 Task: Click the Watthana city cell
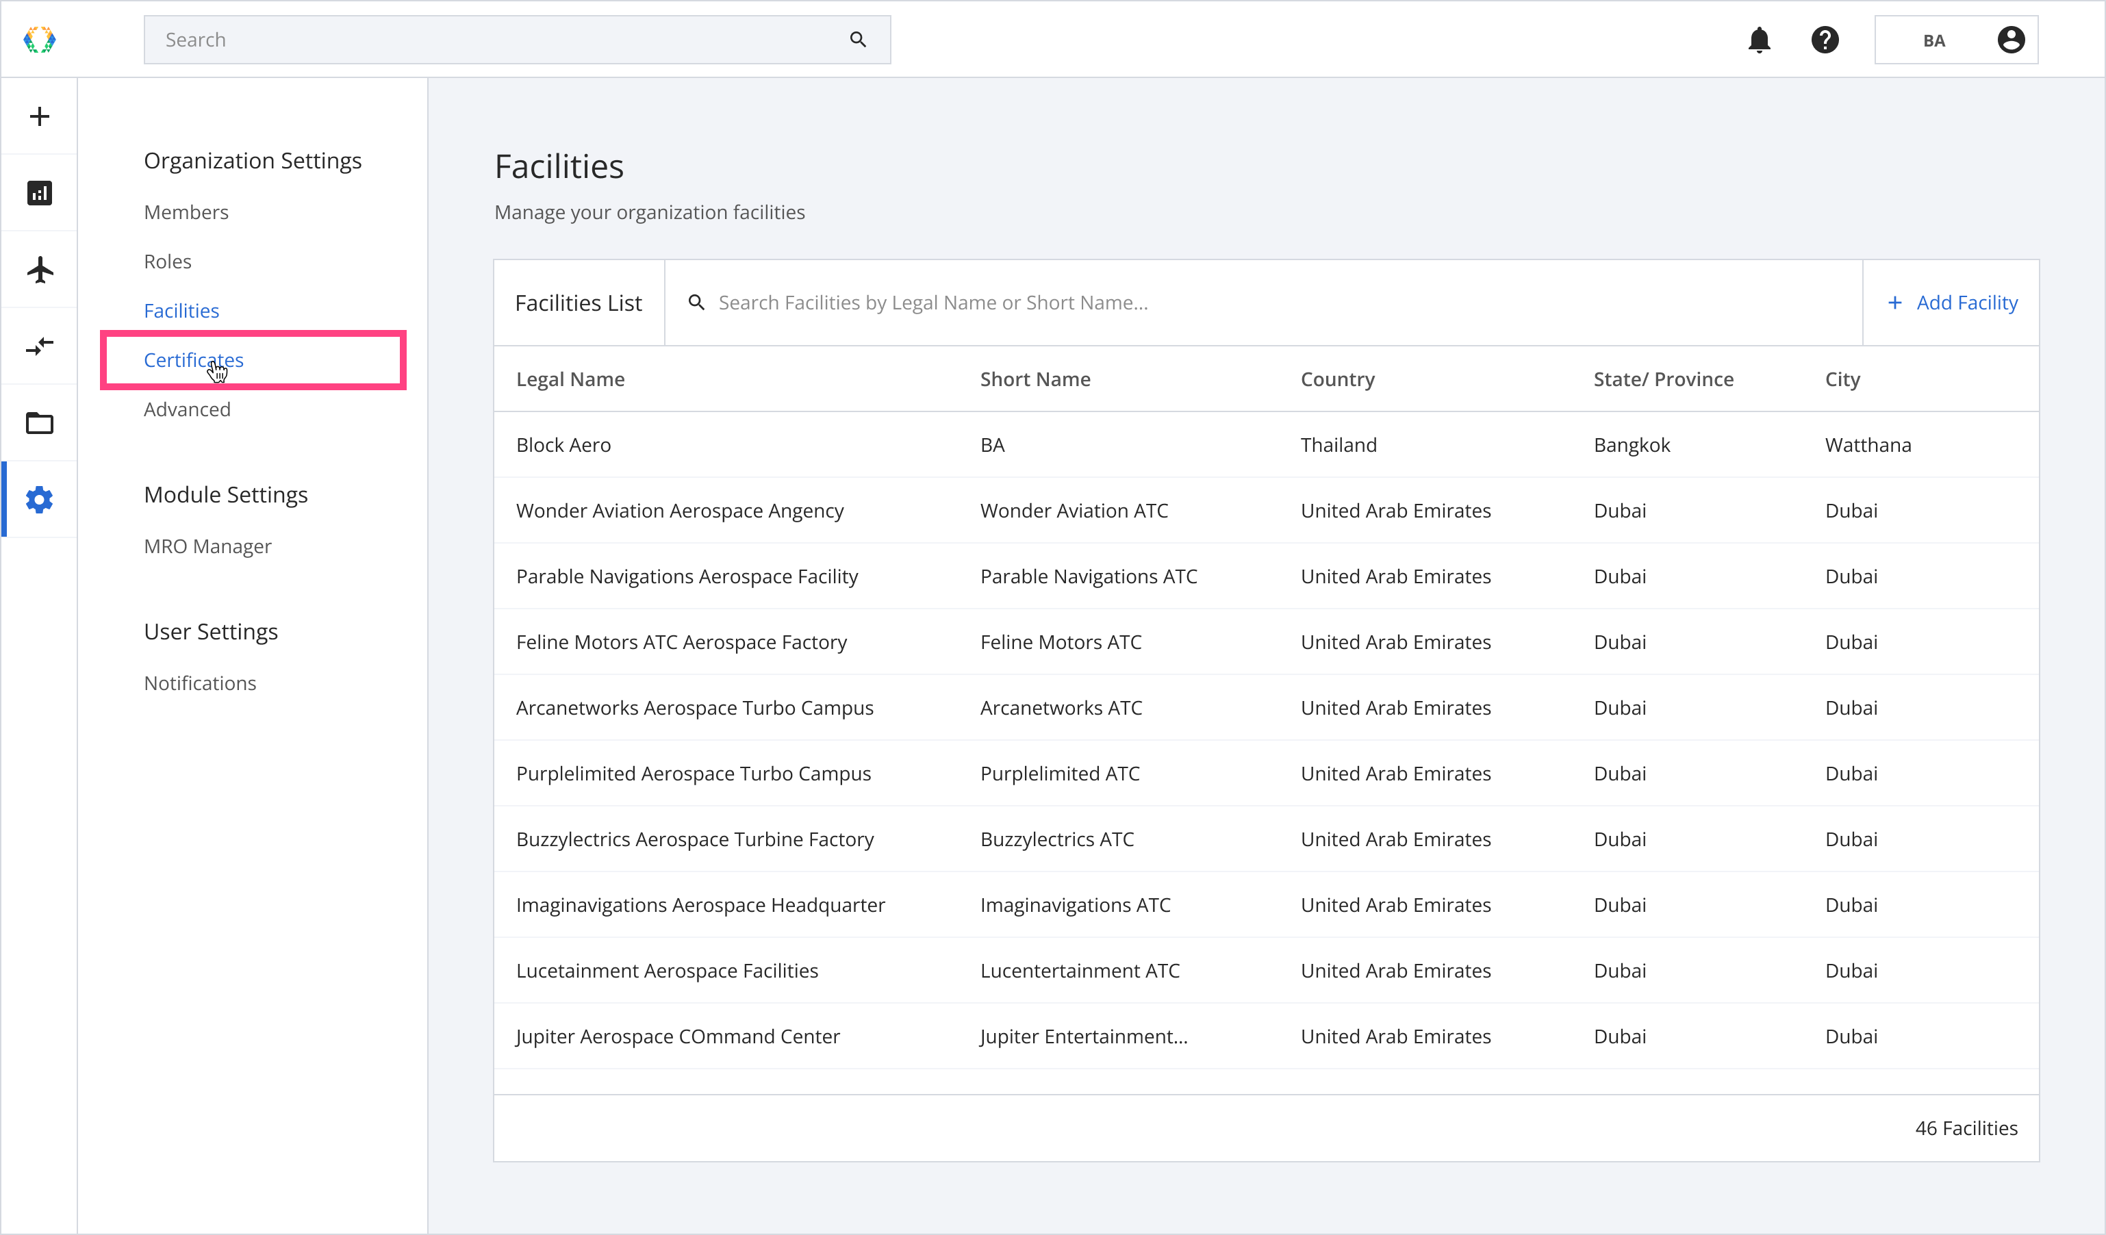pyautogui.click(x=1868, y=446)
